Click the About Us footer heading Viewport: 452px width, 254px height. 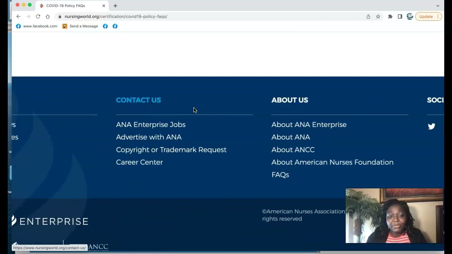pyautogui.click(x=290, y=100)
